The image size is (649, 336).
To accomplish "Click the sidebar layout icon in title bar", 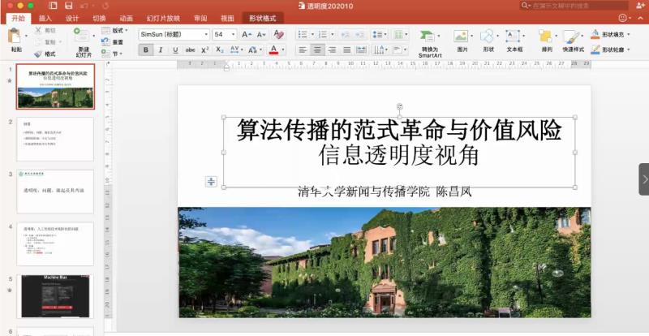I will coord(53,6).
